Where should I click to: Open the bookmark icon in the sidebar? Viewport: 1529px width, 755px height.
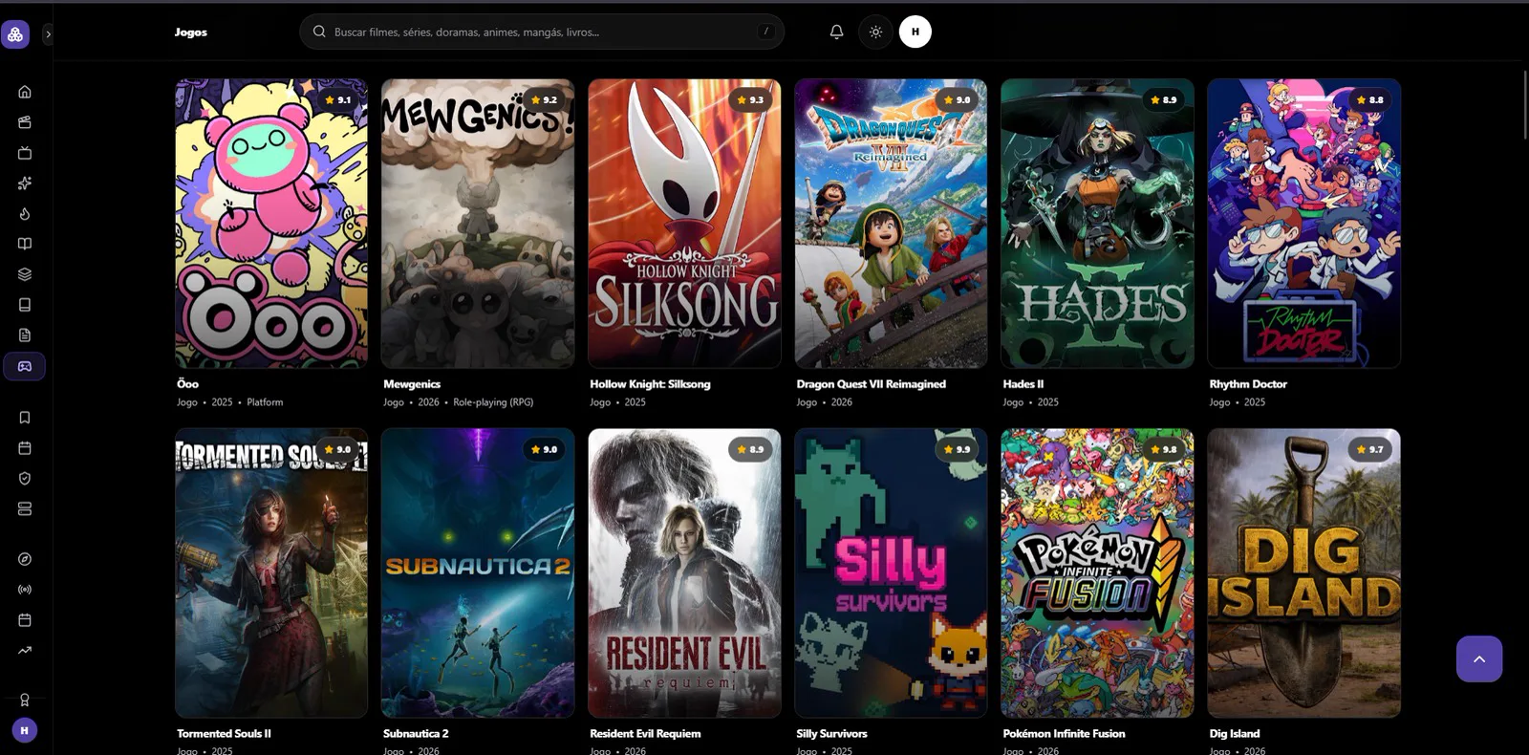click(25, 418)
